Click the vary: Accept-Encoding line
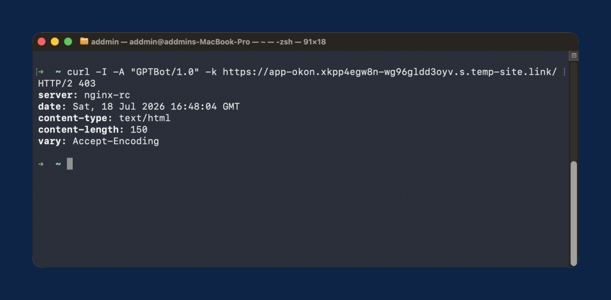The height and width of the screenshot is (300, 611). pos(98,141)
